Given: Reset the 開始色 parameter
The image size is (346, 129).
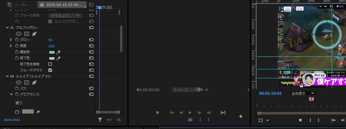Looking at the screenshot, I should 91,52.
